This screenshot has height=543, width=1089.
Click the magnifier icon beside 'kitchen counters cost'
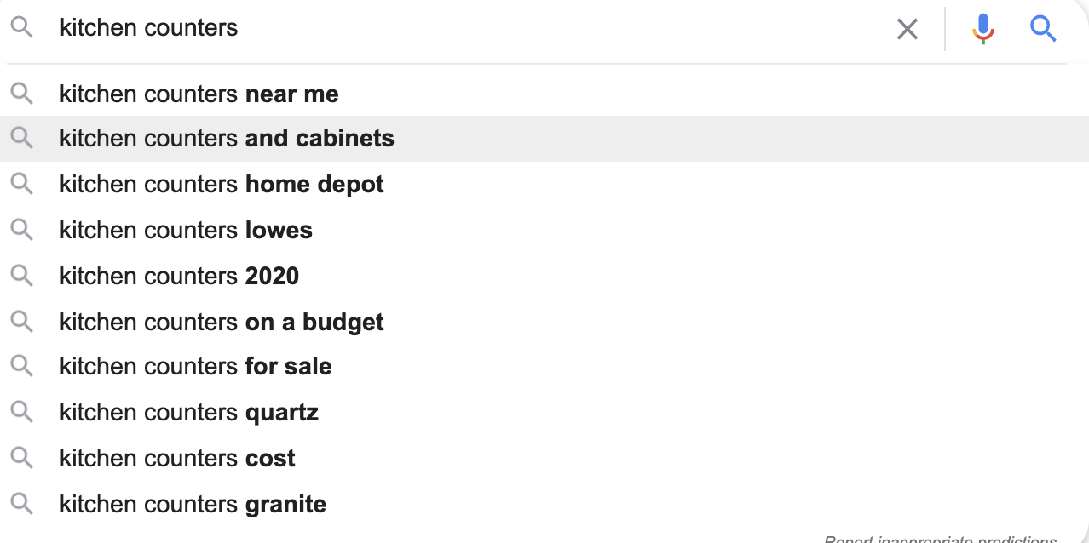click(22, 457)
